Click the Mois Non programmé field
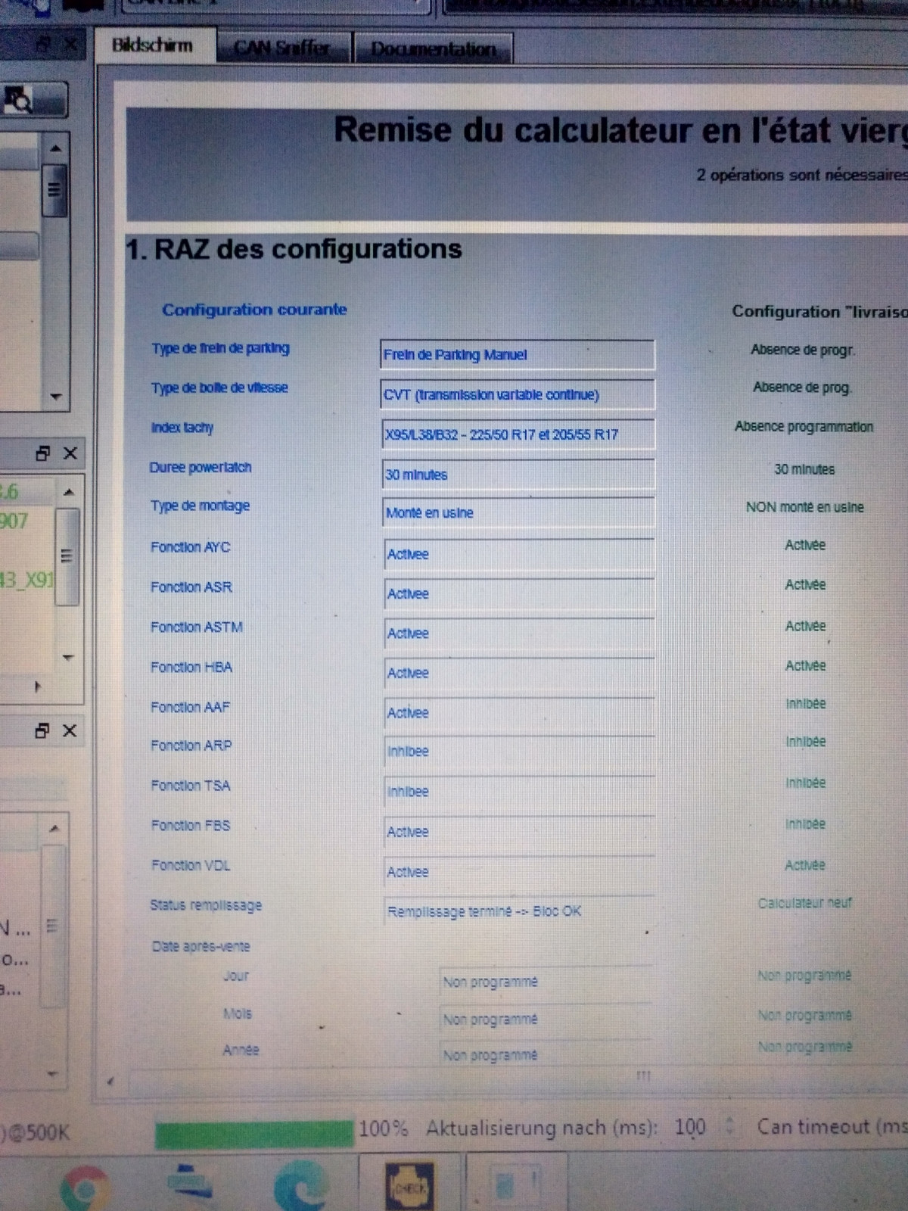 (x=546, y=1019)
